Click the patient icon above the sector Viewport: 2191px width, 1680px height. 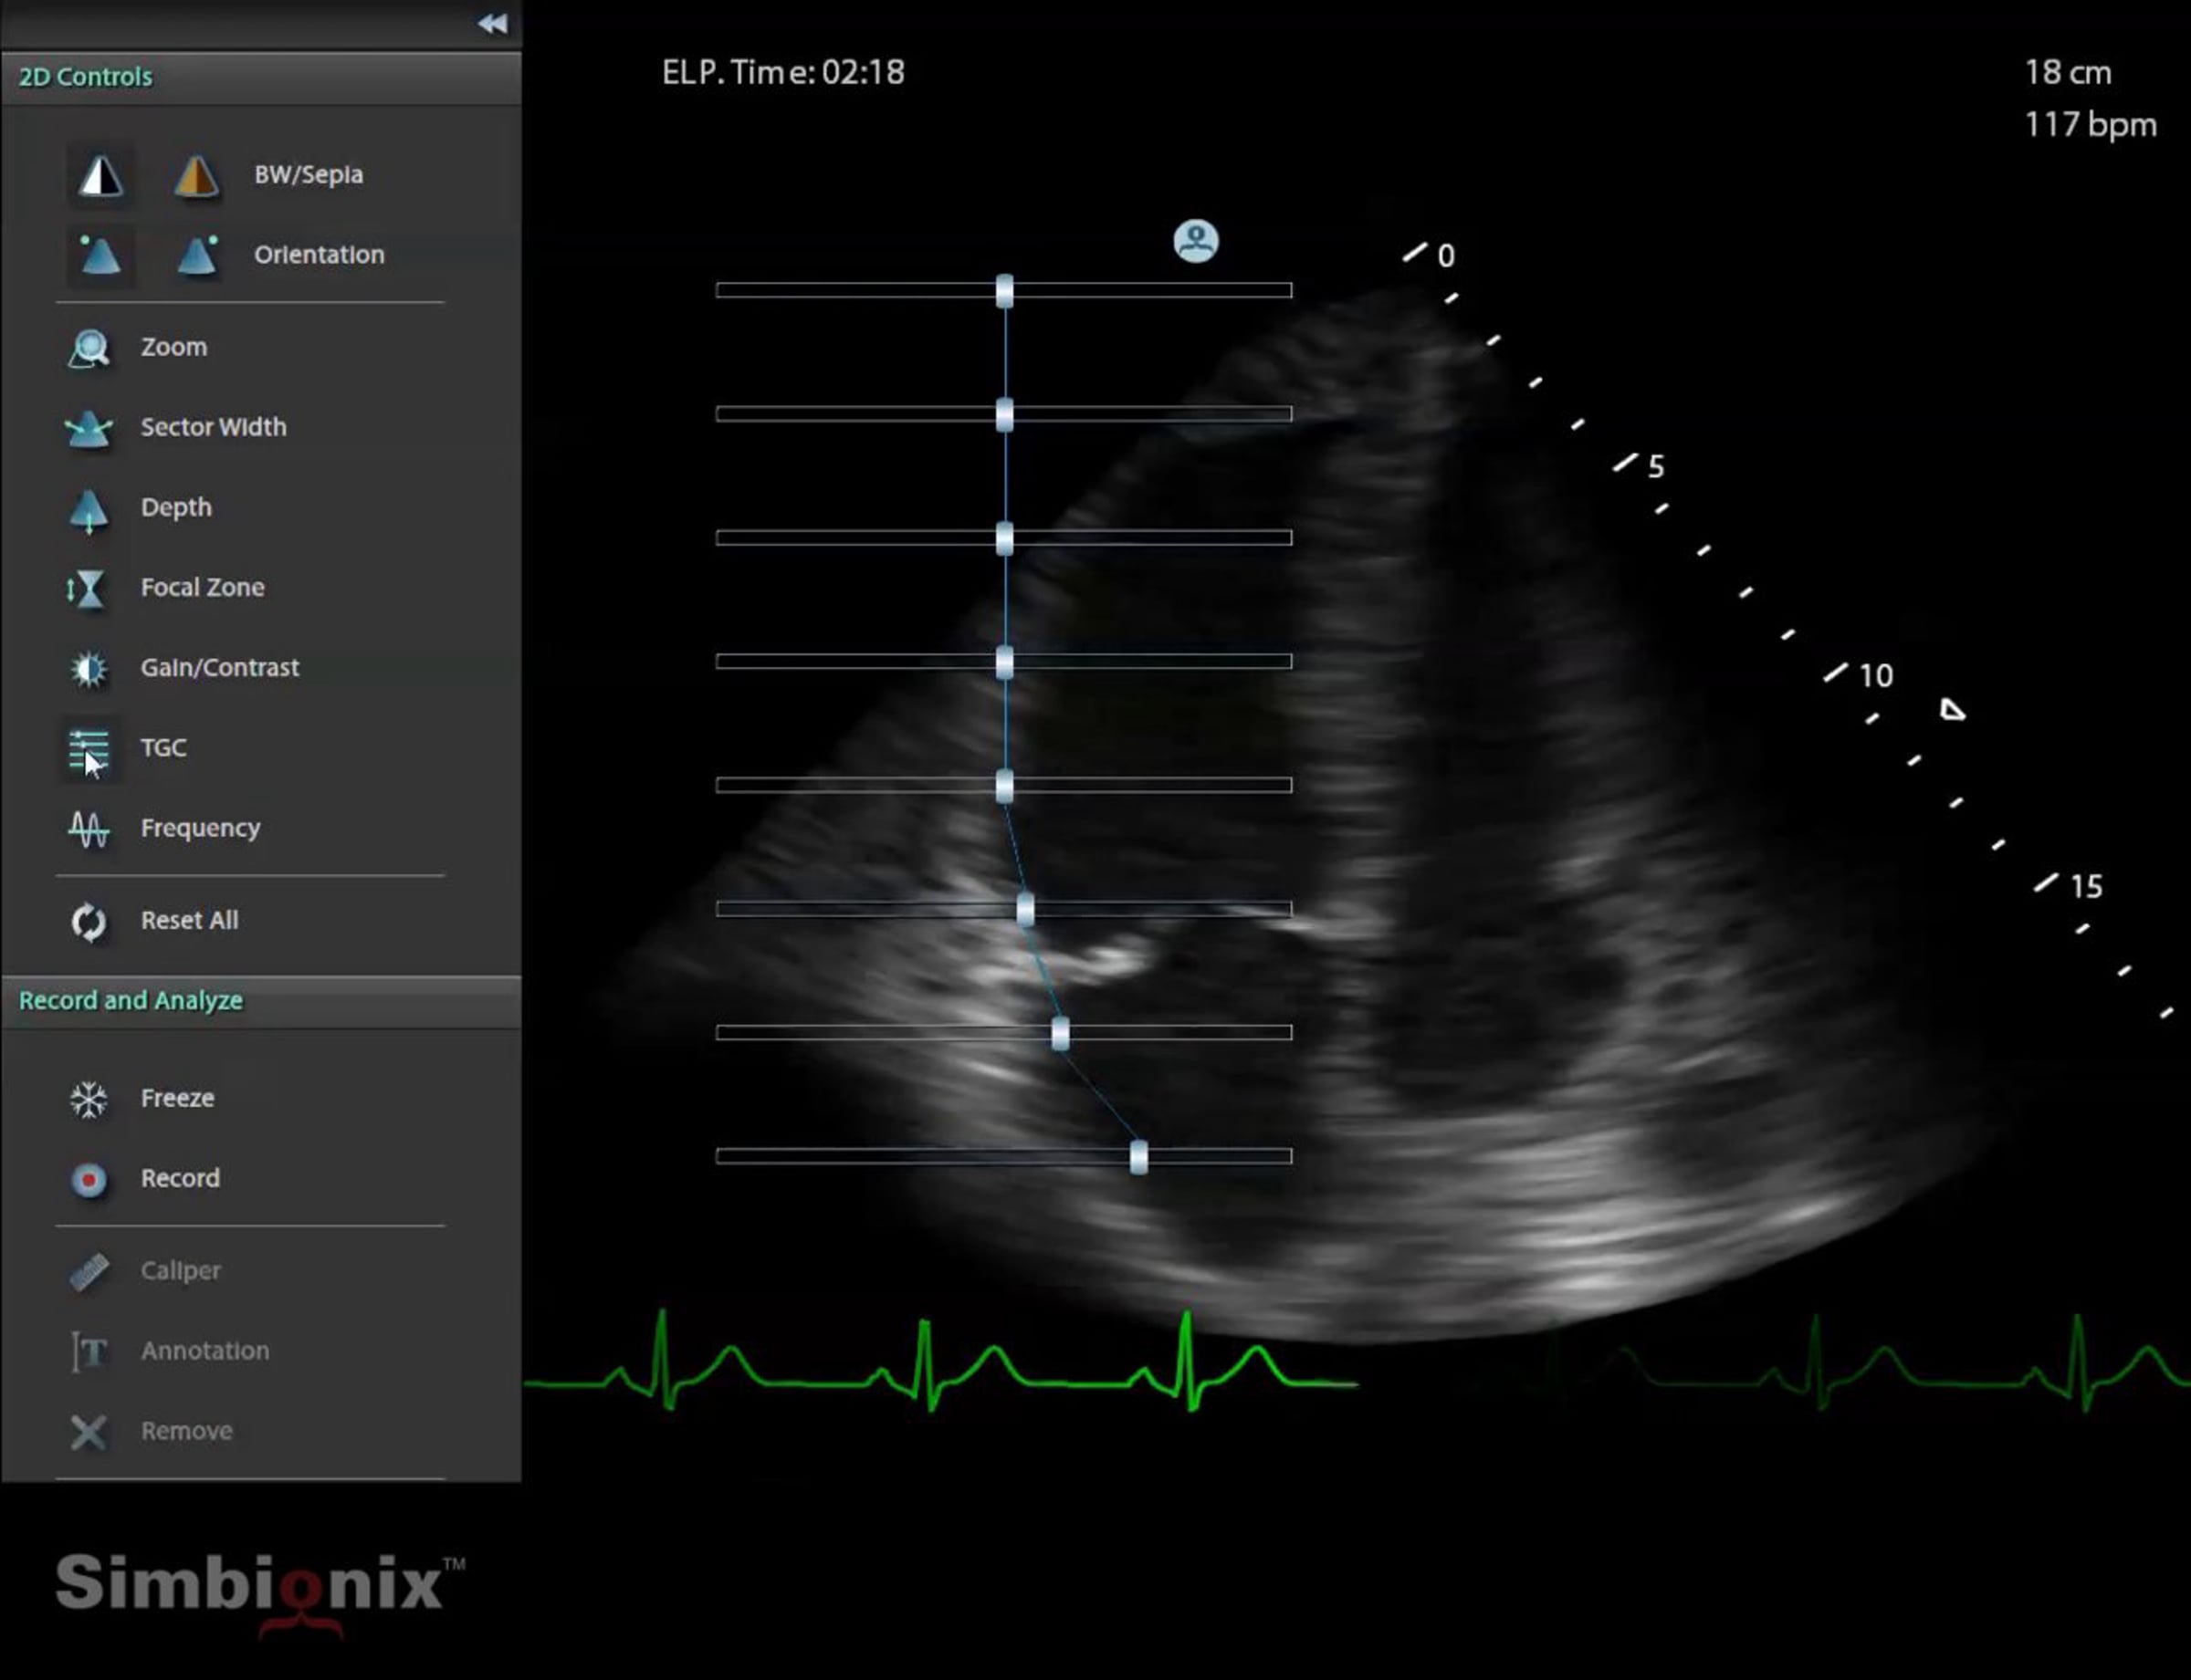coord(1196,241)
